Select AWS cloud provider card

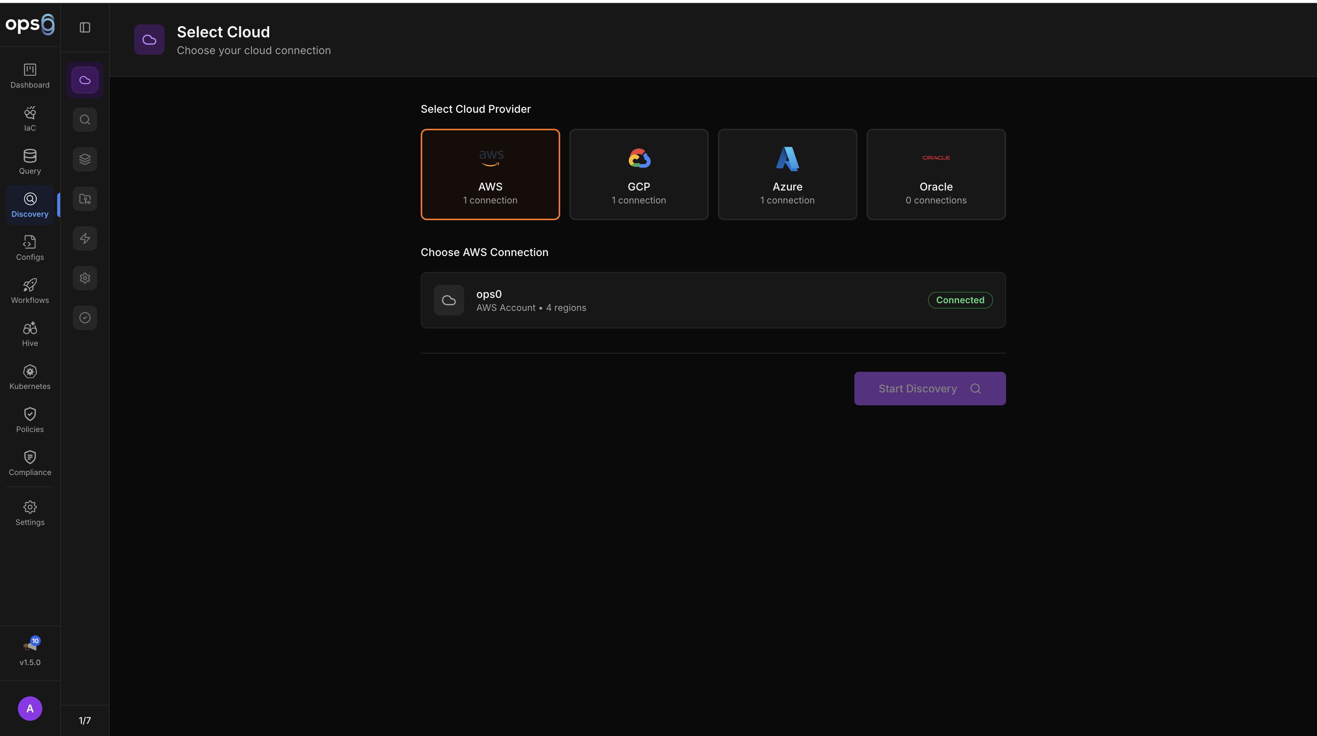tap(490, 174)
